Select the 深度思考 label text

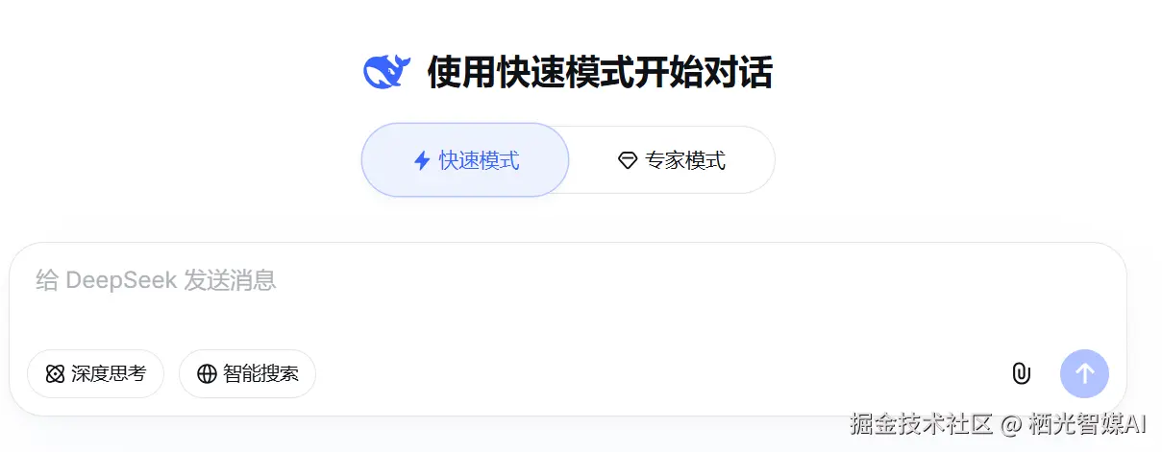[x=109, y=373]
